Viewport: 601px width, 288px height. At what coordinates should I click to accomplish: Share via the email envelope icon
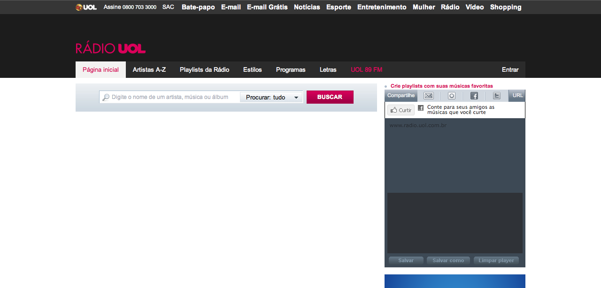tap(429, 96)
